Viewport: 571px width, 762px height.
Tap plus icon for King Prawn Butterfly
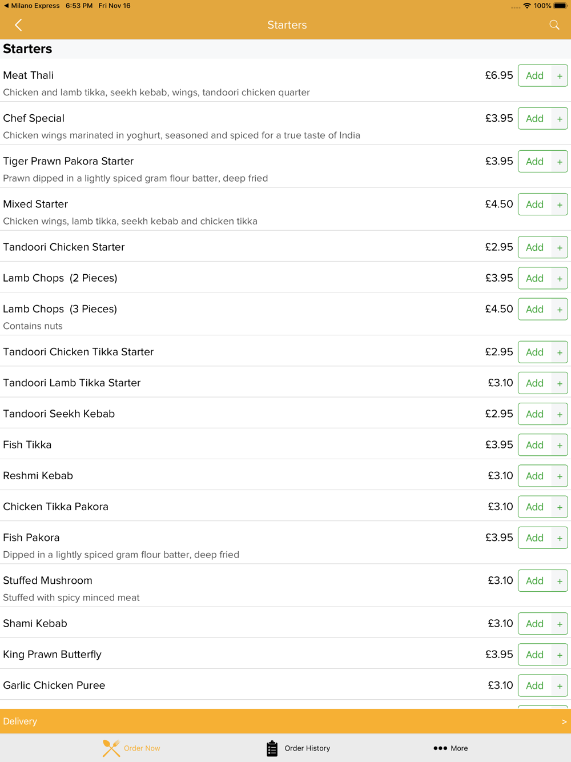(560, 655)
